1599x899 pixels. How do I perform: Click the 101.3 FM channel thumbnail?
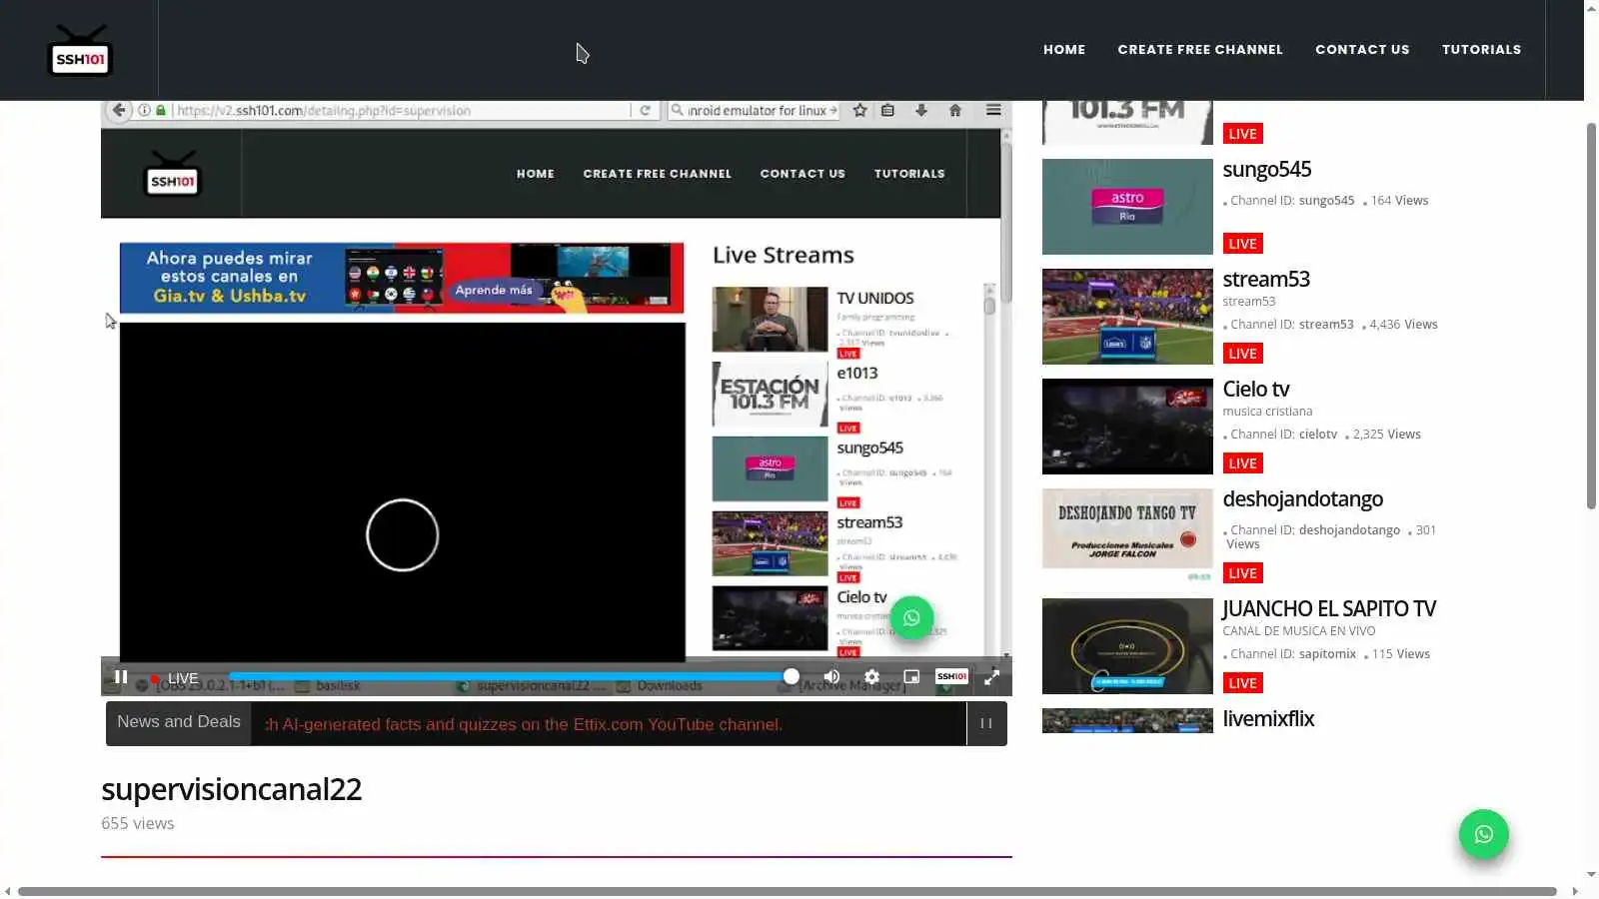tap(1127, 122)
